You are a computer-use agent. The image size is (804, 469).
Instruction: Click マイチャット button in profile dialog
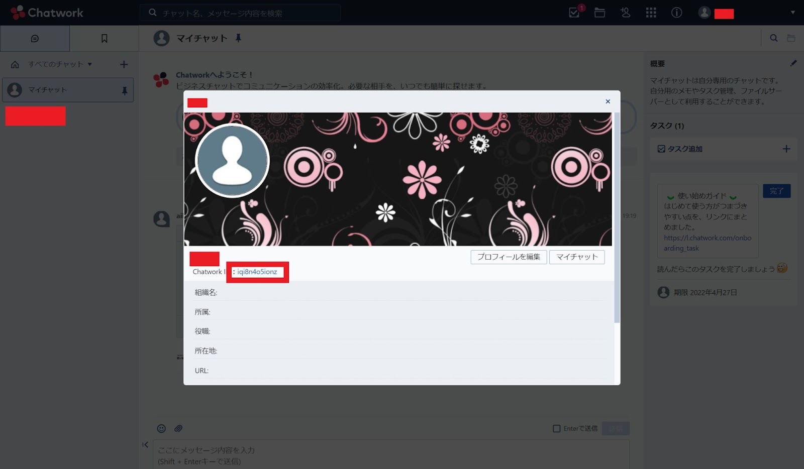[577, 257]
